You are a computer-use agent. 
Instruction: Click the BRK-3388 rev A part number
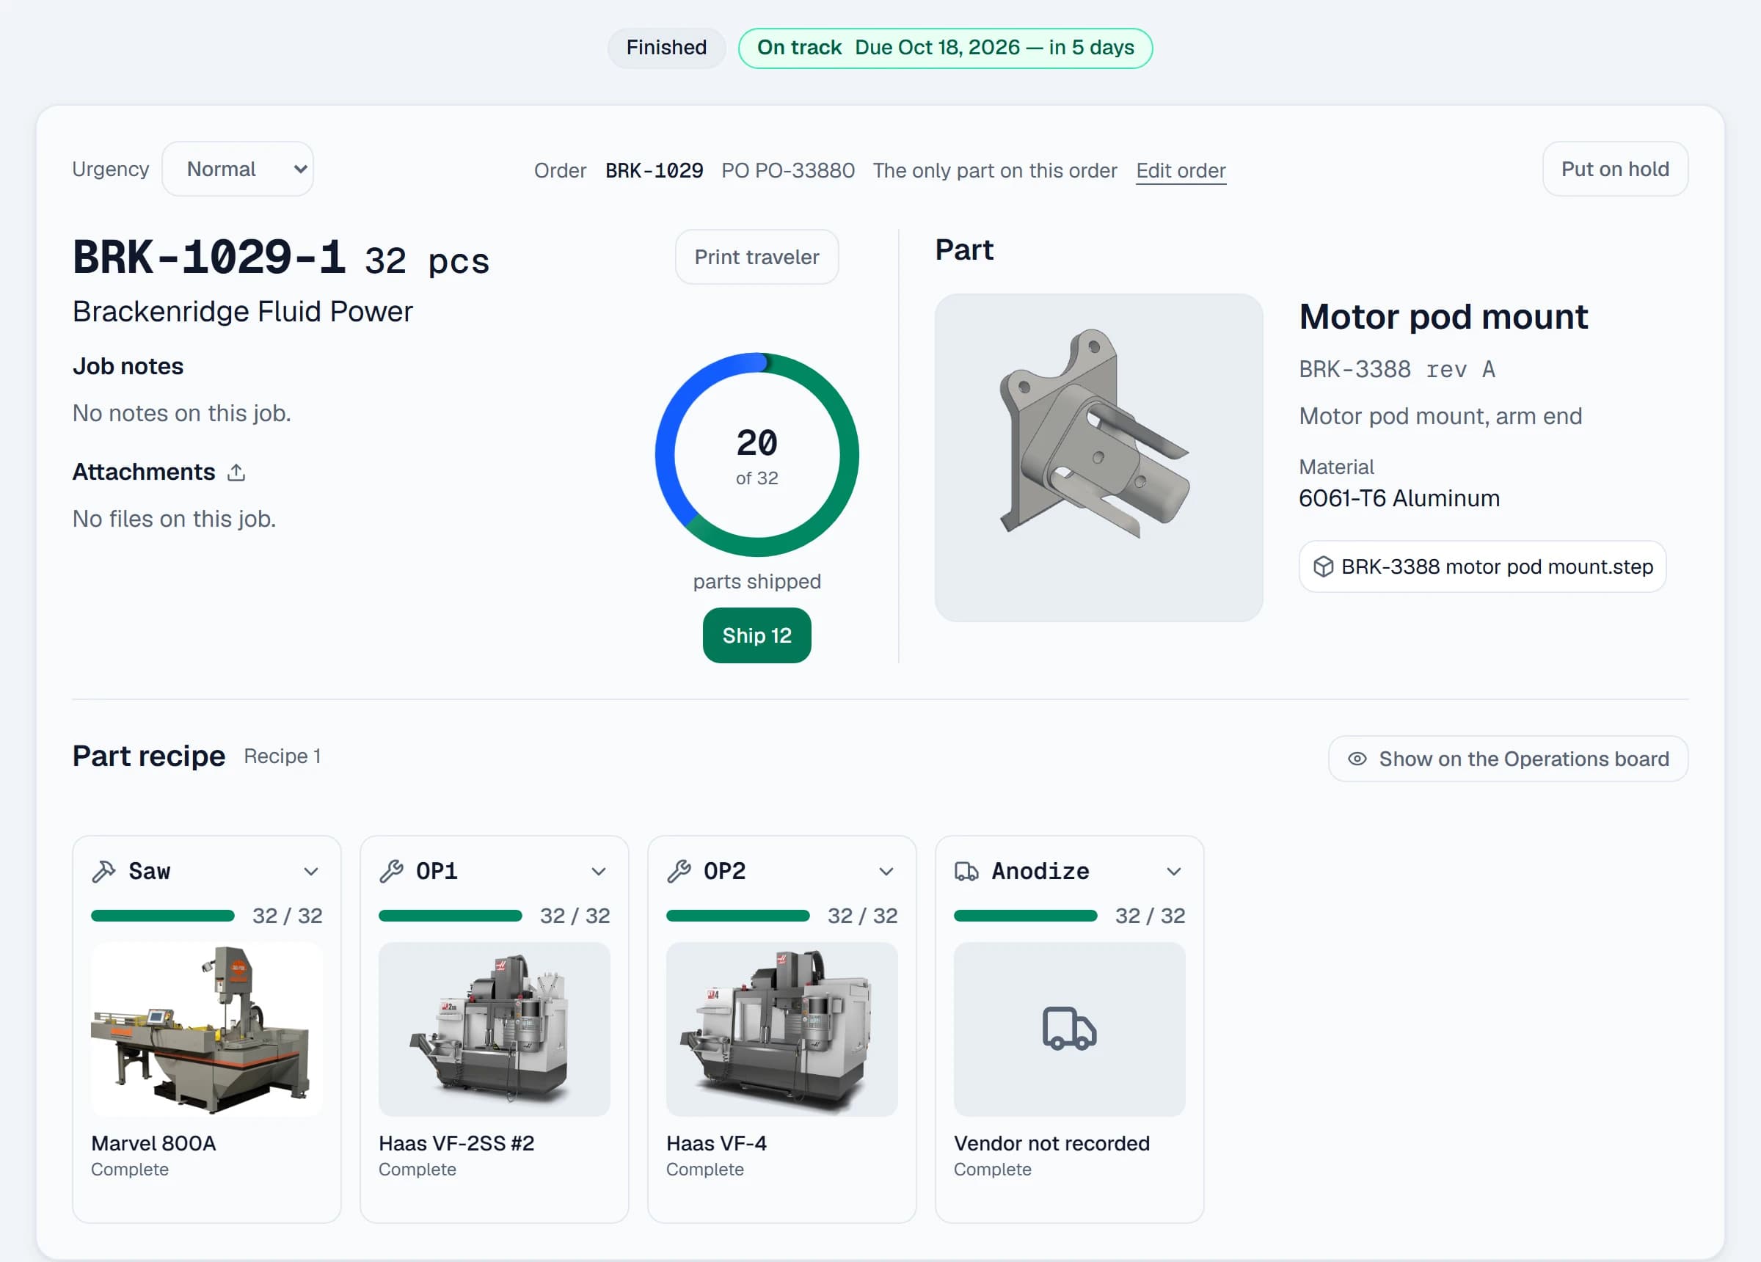click(x=1397, y=369)
